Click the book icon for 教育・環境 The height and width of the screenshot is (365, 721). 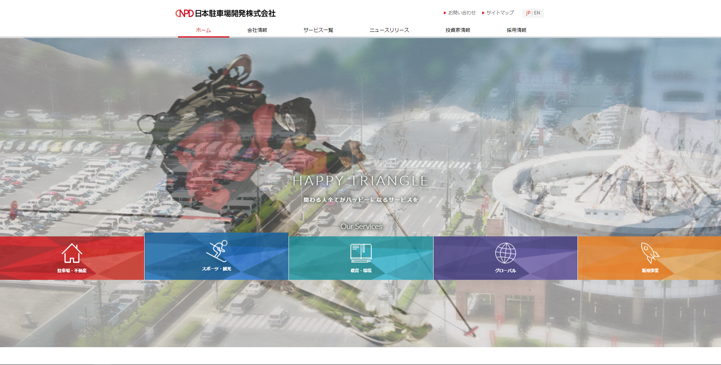pyautogui.click(x=361, y=253)
